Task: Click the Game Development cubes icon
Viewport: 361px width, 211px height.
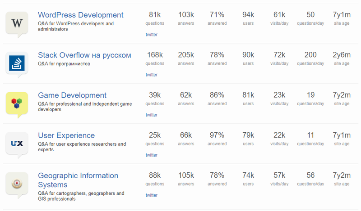Action: point(17,103)
